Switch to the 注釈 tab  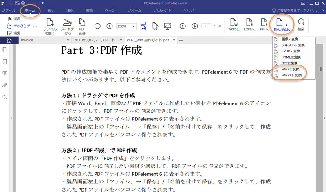point(70,10)
